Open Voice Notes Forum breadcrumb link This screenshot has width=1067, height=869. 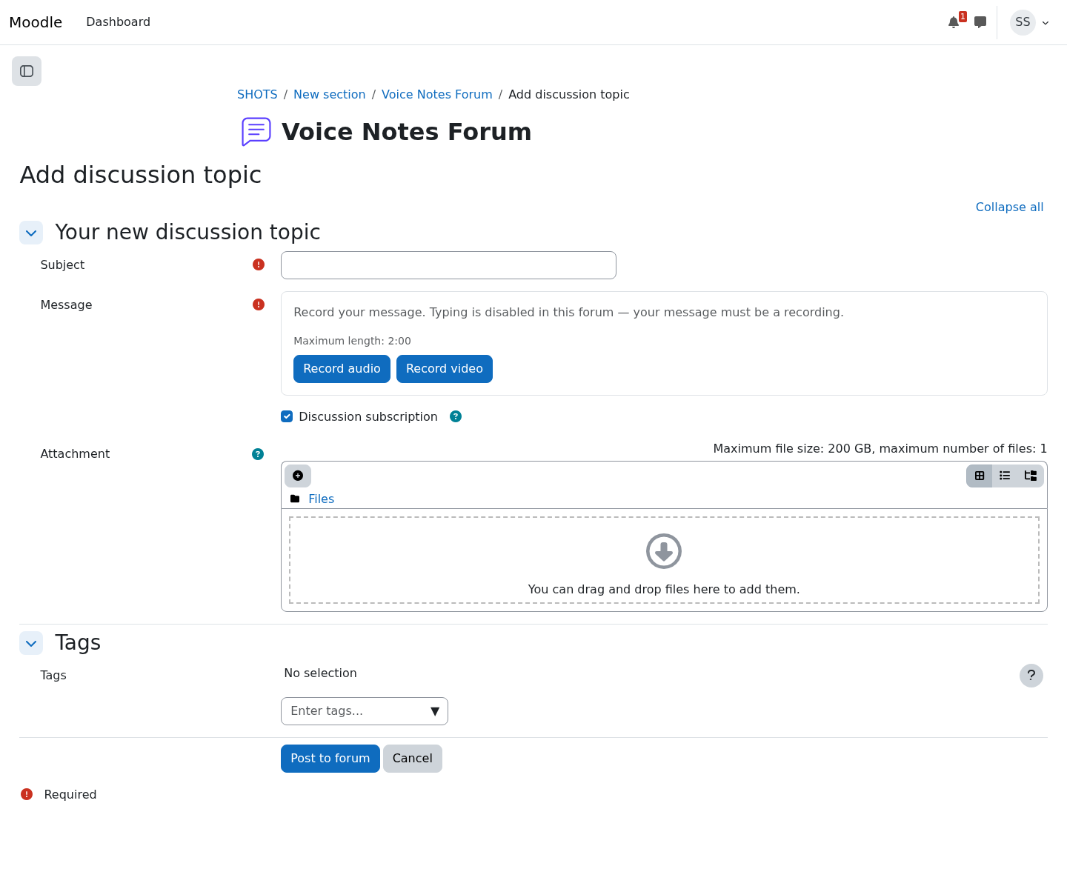pos(437,94)
